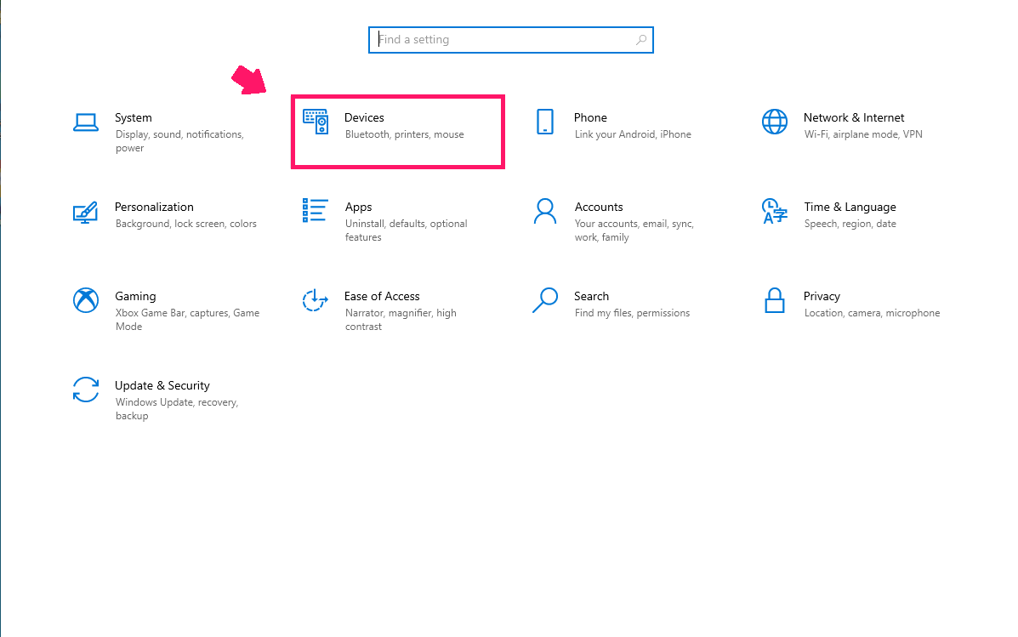Viewport: 1018px width, 637px height.
Task: Click the Privacy padlock icon
Action: (775, 301)
